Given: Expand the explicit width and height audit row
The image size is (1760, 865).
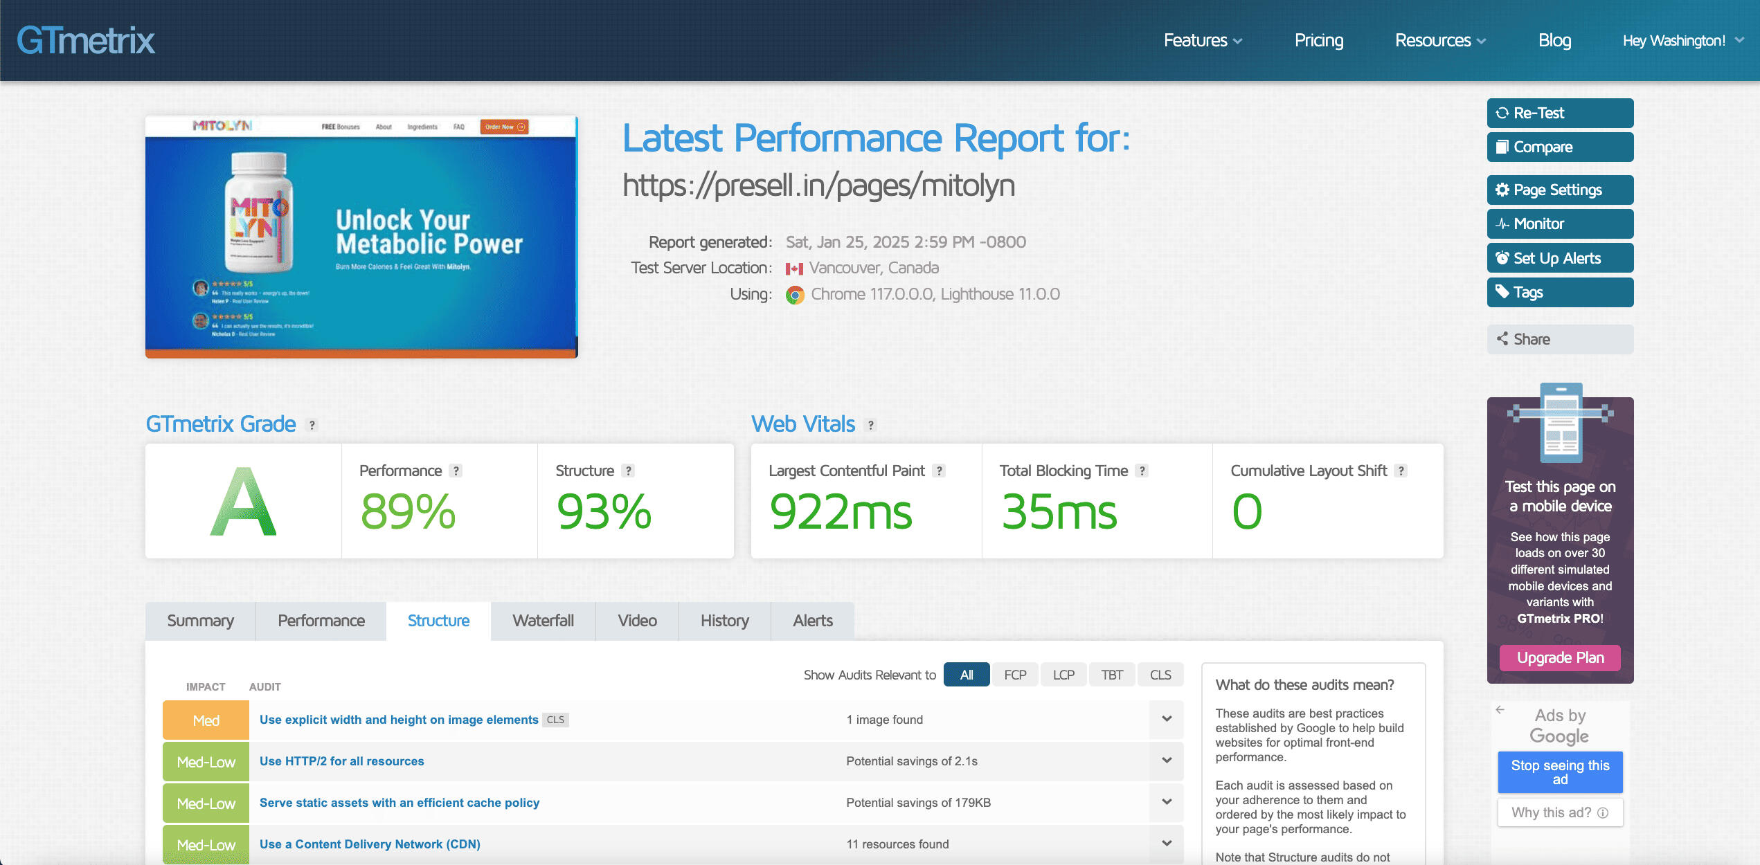Looking at the screenshot, I should [1166, 720].
